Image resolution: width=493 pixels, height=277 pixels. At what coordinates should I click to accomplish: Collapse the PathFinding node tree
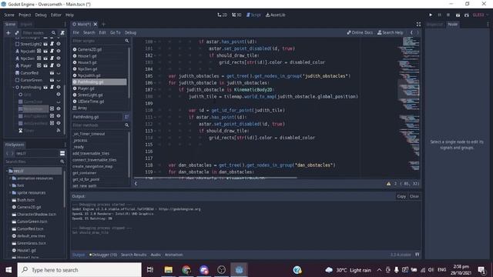click(14, 87)
